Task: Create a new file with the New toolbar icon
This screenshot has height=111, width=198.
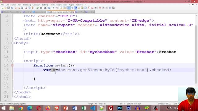Action: coord(2,8)
